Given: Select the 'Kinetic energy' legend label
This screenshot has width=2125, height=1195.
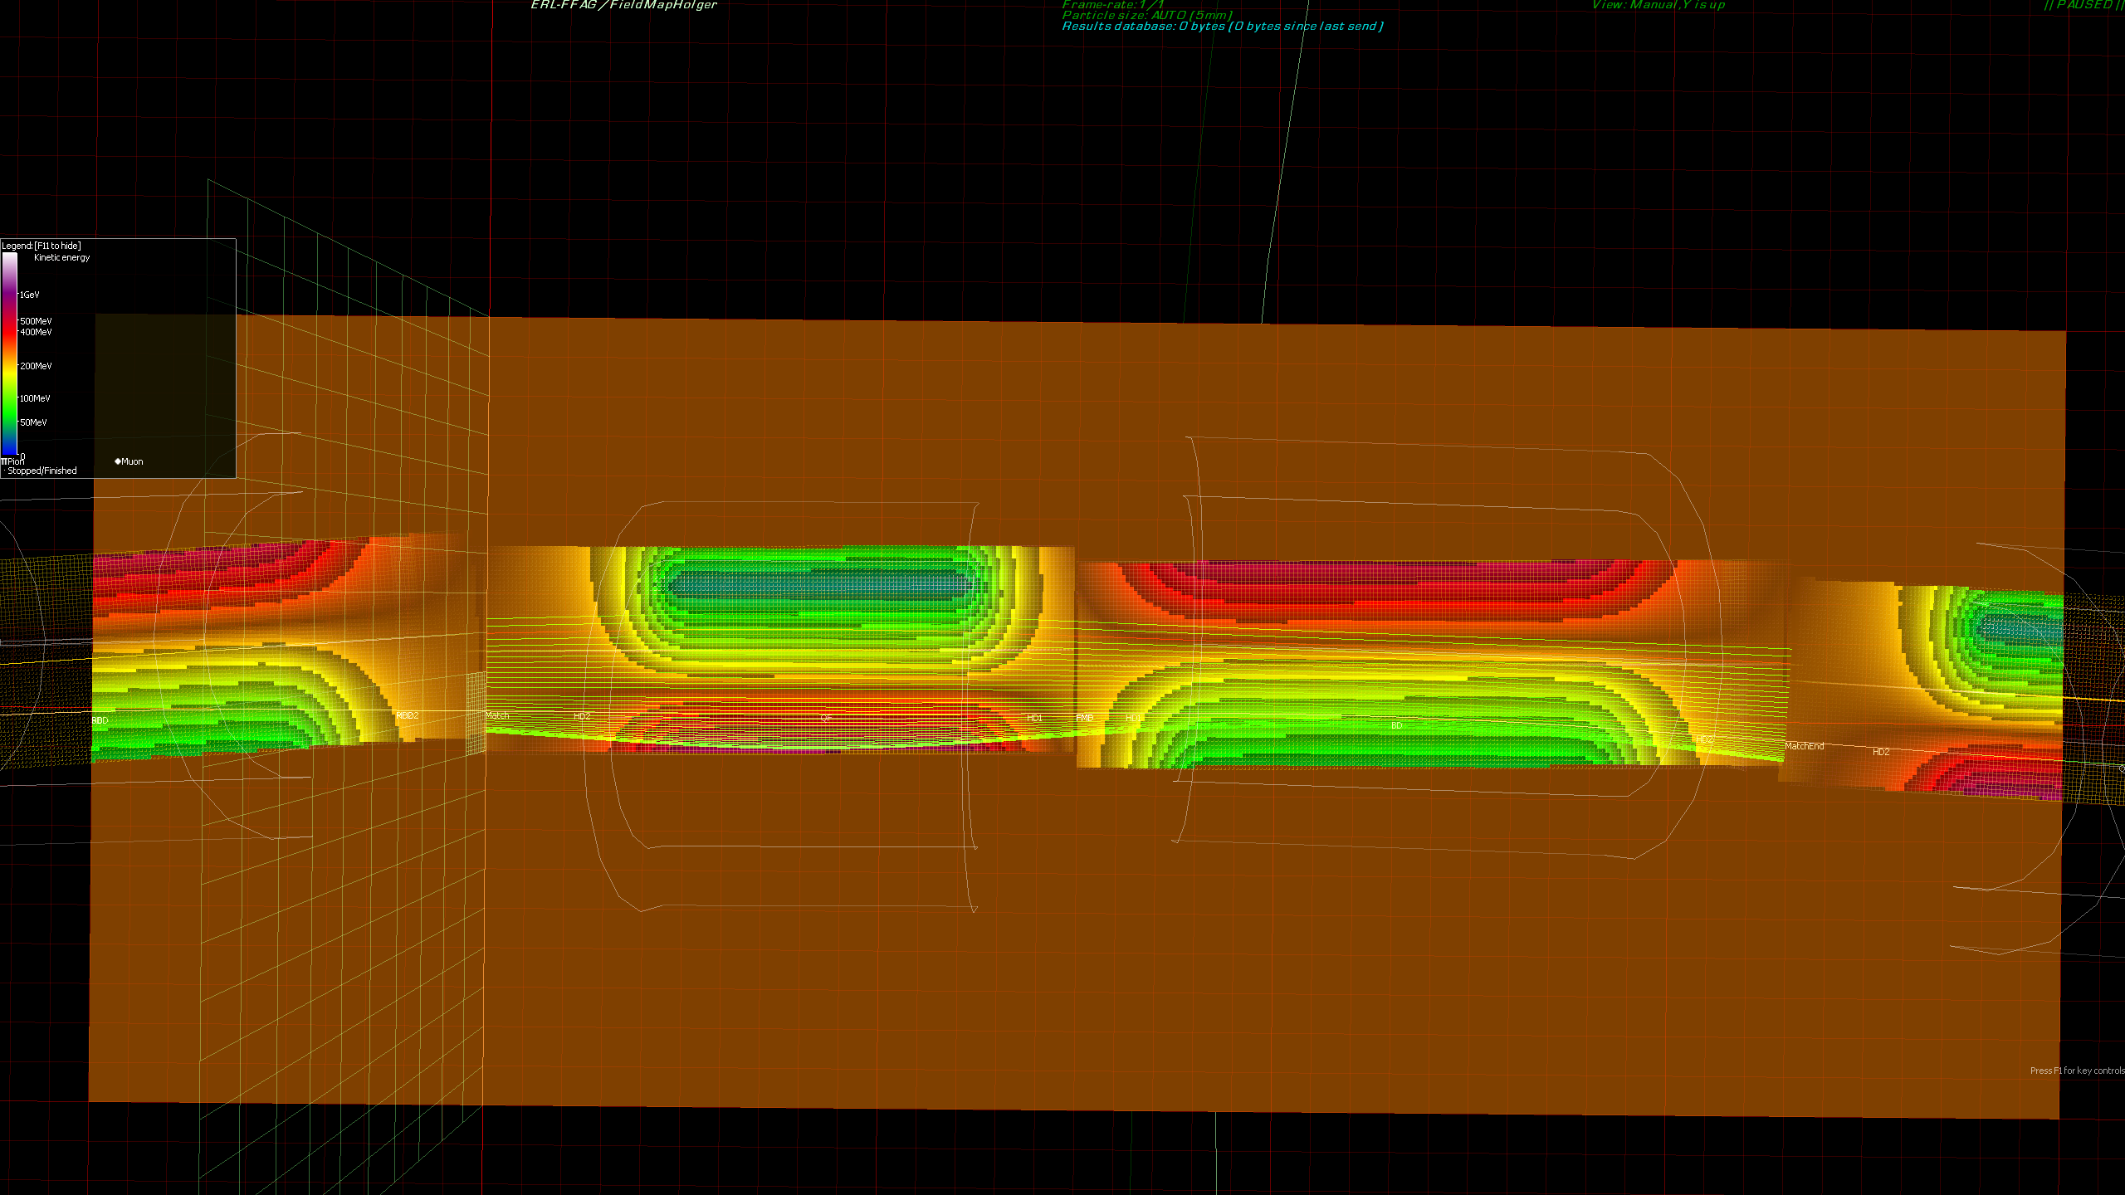Looking at the screenshot, I should pos(61,258).
